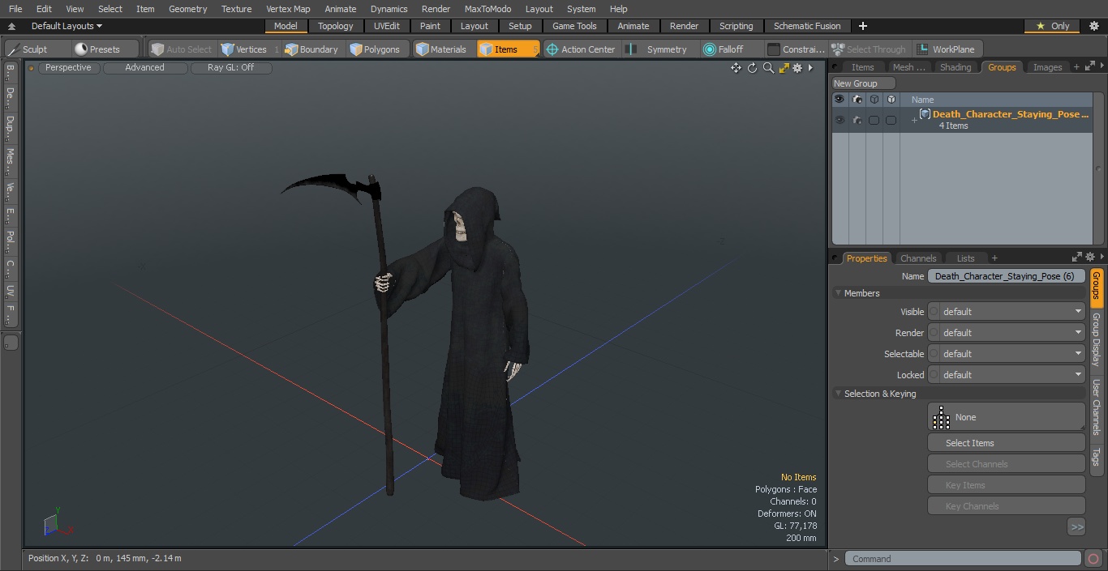
Task: Switch to Boundary selection mode
Action: click(x=311, y=49)
